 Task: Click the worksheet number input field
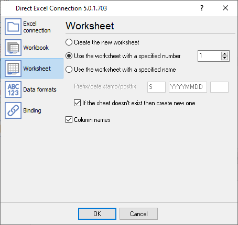tap(210, 56)
